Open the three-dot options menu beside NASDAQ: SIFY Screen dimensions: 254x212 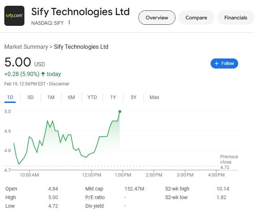click(x=69, y=22)
